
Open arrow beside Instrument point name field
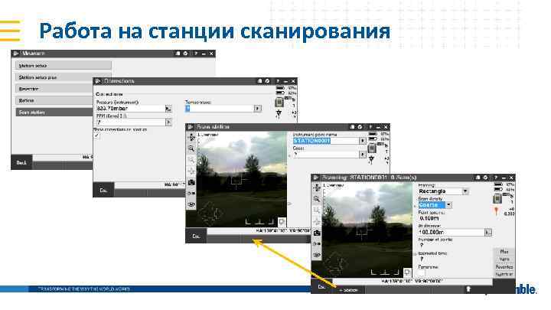pos(362,141)
